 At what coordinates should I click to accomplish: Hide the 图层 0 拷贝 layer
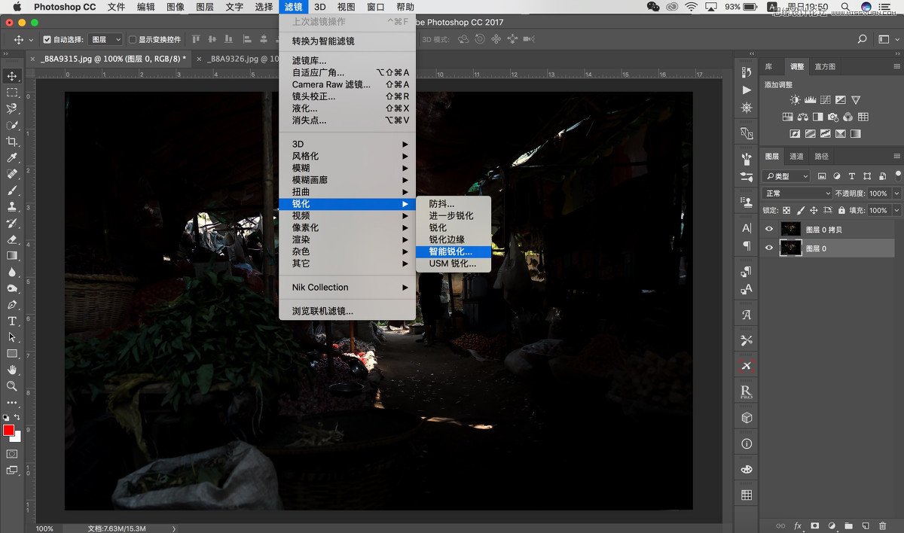(x=769, y=230)
